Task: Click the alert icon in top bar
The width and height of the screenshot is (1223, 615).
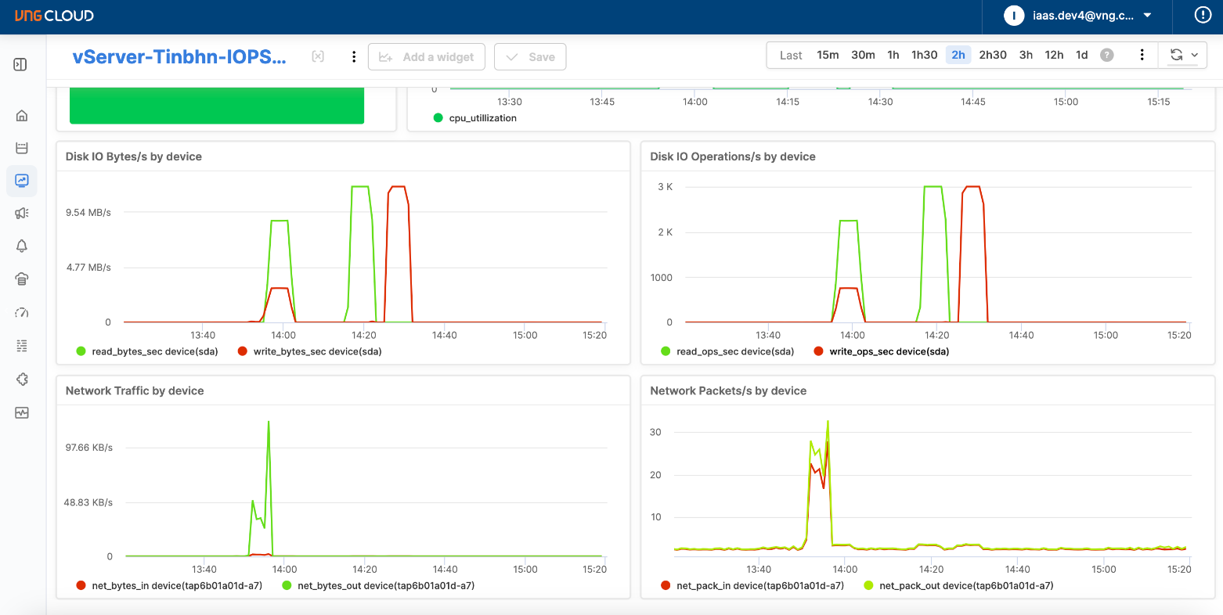Action: (x=1202, y=15)
